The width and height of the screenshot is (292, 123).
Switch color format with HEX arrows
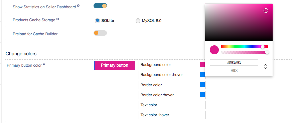click(266, 67)
